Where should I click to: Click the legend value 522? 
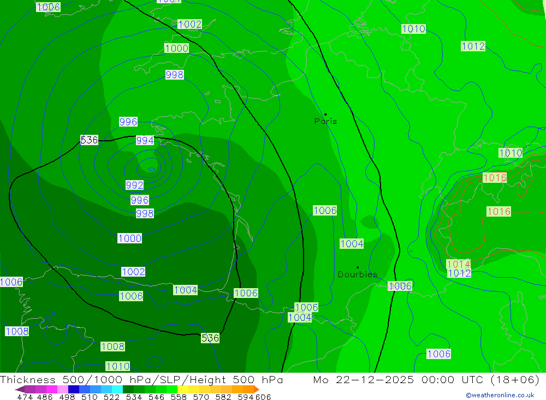(x=111, y=397)
